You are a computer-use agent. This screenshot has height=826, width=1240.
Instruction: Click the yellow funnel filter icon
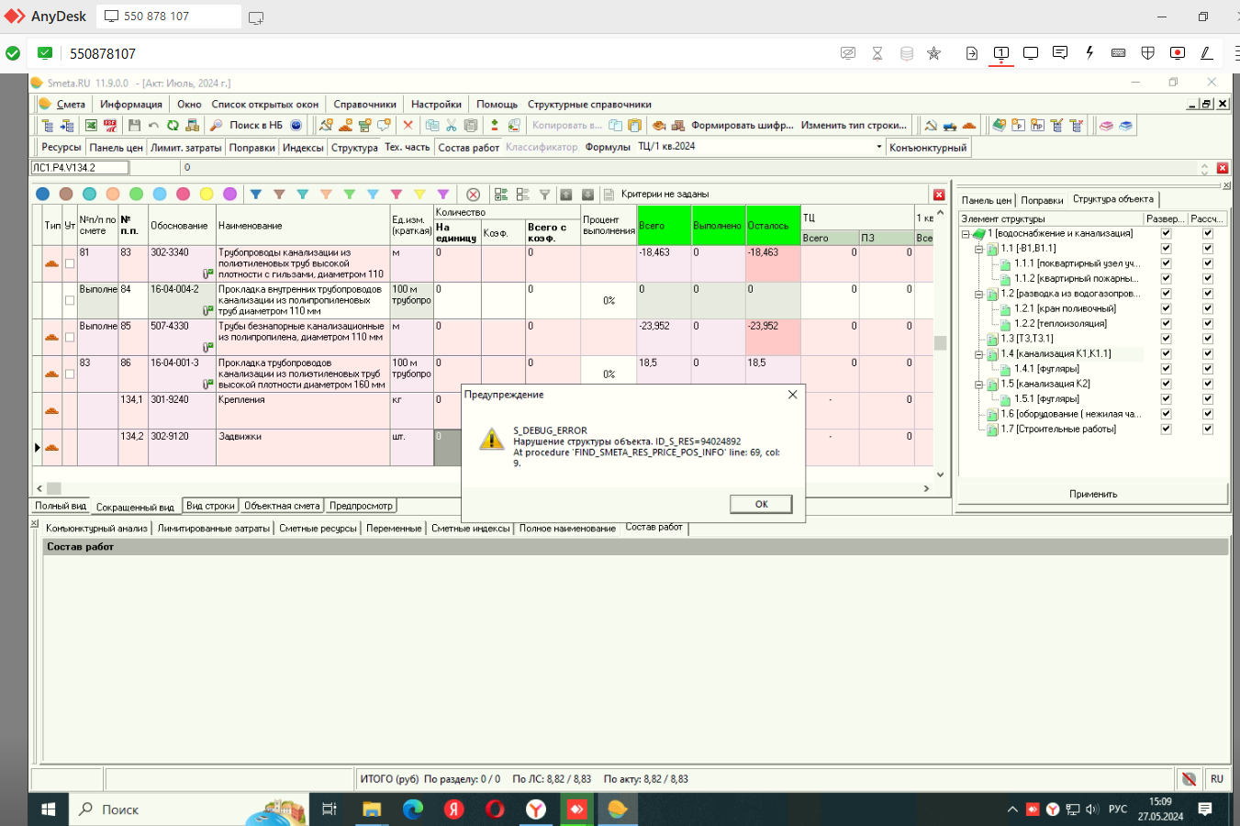419,194
